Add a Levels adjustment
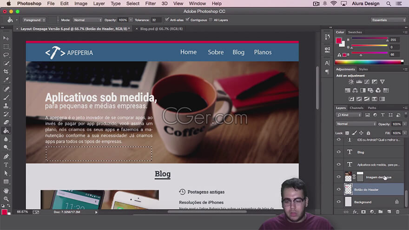Image resolution: width=409 pixels, height=230 pixels. pyautogui.click(x=359, y=82)
